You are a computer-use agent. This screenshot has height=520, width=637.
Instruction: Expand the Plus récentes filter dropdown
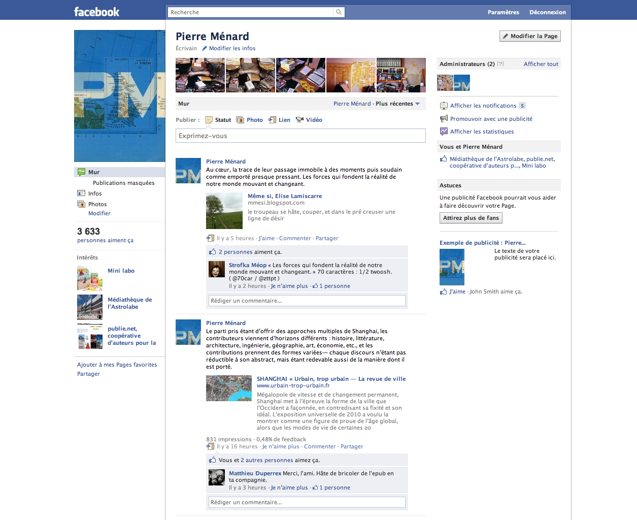point(417,104)
